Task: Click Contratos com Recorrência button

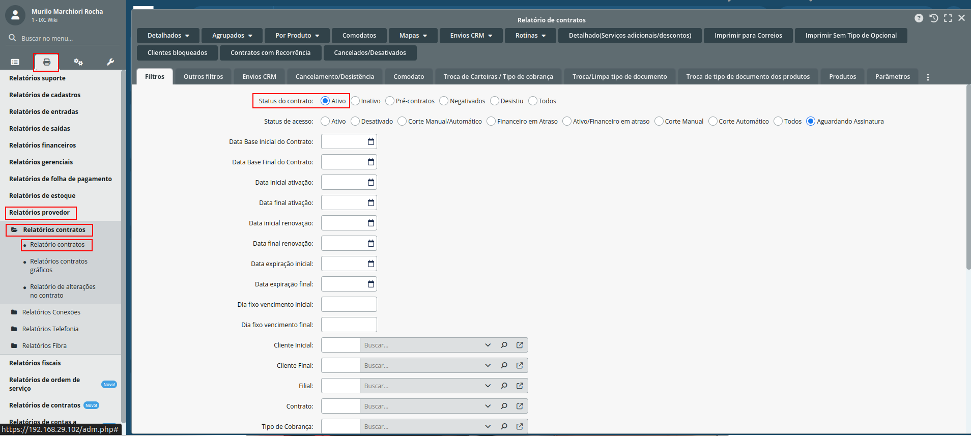Action: coord(270,53)
